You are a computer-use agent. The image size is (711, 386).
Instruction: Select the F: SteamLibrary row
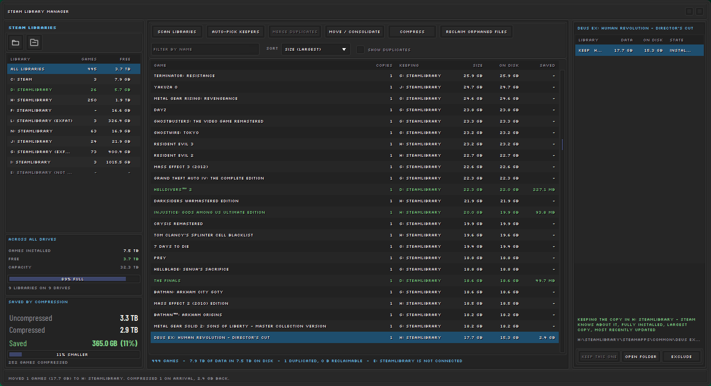[74, 110]
